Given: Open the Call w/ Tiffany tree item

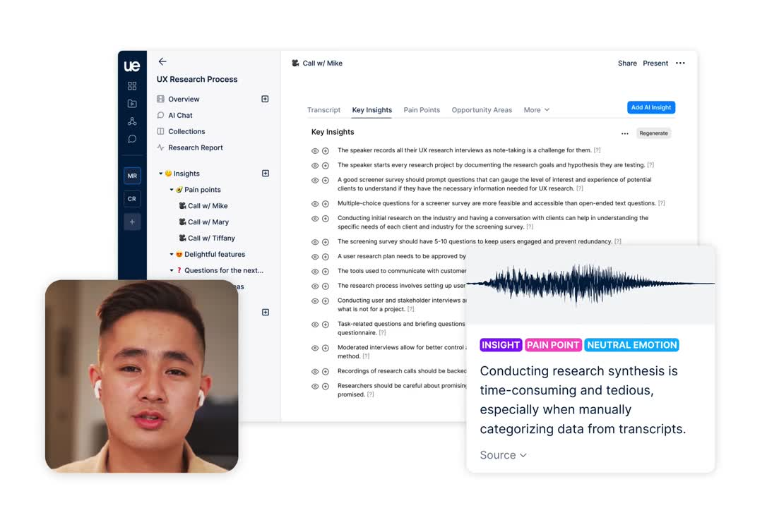Looking at the screenshot, I should (207, 238).
